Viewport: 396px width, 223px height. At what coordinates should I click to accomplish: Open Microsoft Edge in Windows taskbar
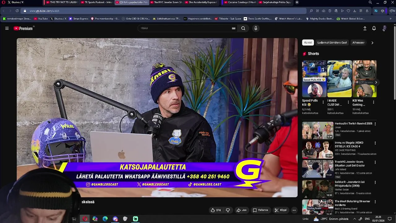(105, 219)
